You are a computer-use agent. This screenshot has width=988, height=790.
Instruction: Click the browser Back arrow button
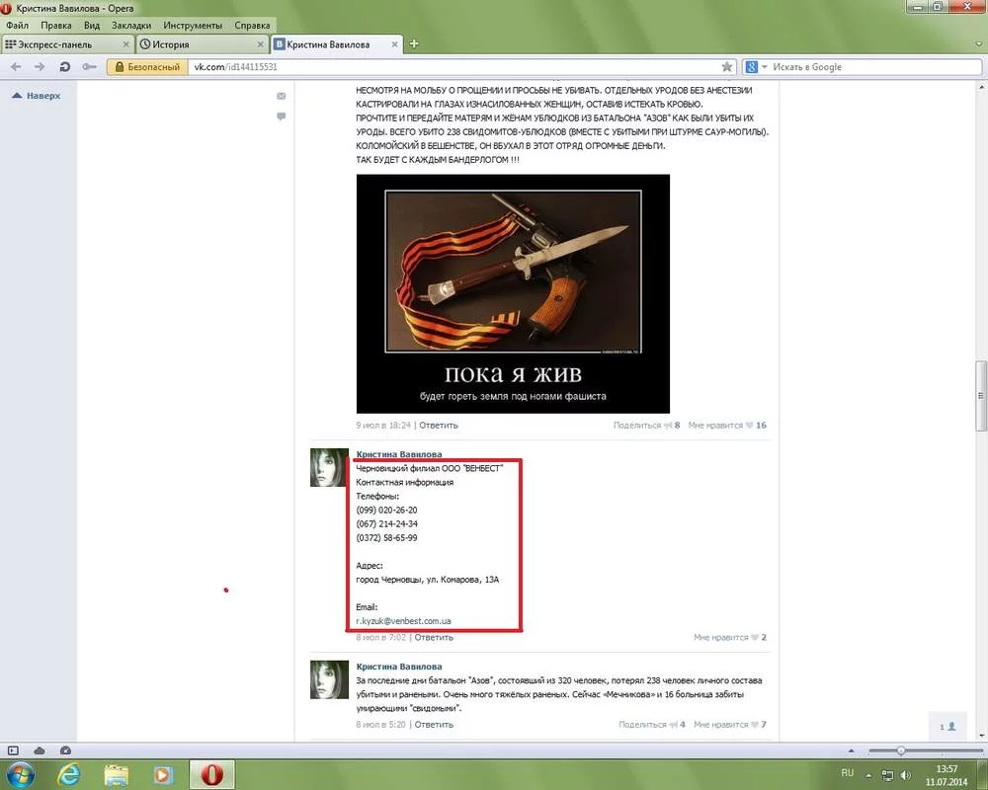17,67
